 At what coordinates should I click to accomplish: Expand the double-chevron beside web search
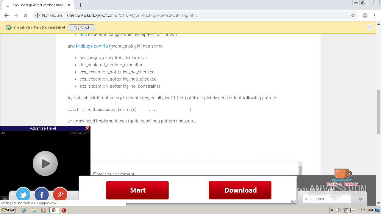coord(360,199)
